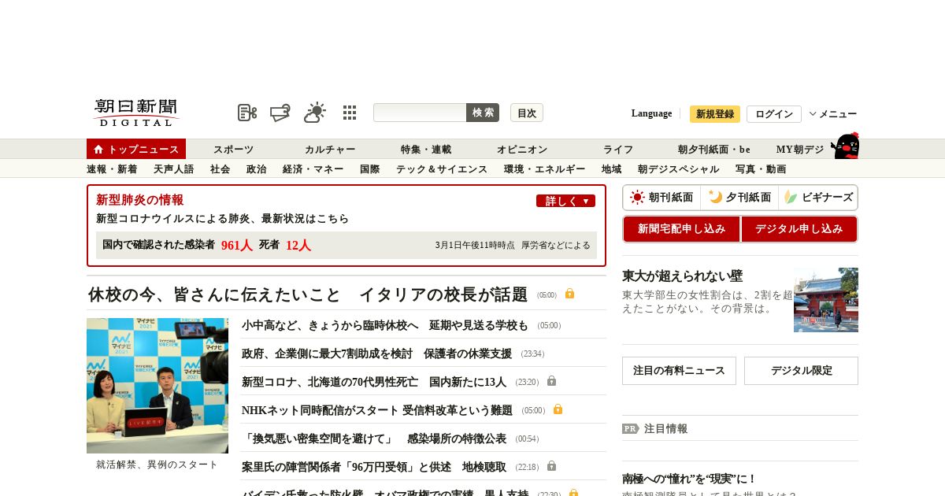Click the home icon on トップニュース tab
Viewport: 945px width, 496px height.
click(98, 149)
